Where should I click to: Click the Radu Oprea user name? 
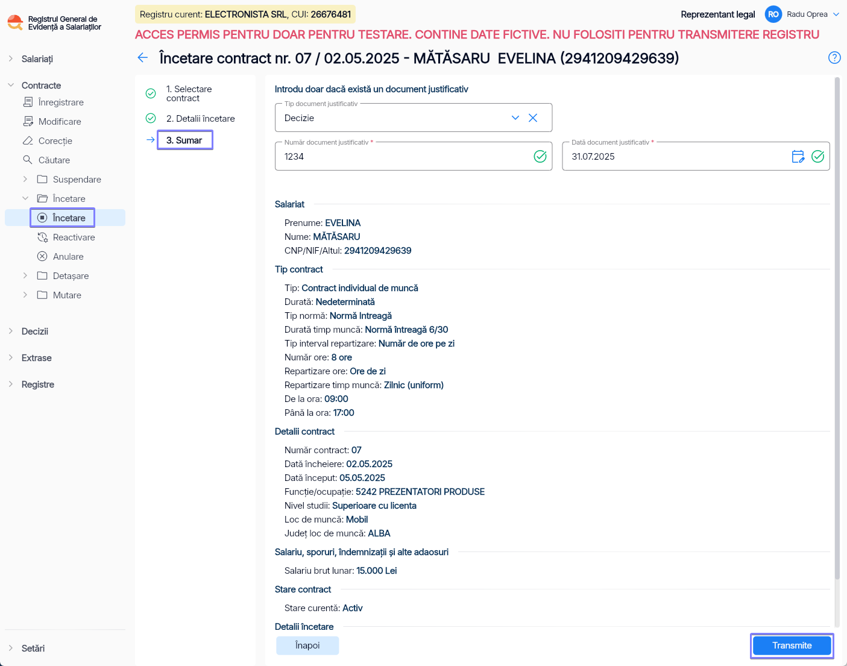[x=807, y=14]
